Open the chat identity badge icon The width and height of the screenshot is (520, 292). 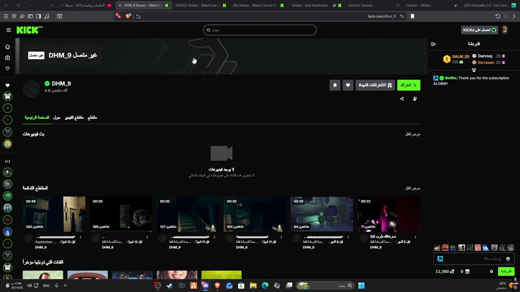point(440,259)
